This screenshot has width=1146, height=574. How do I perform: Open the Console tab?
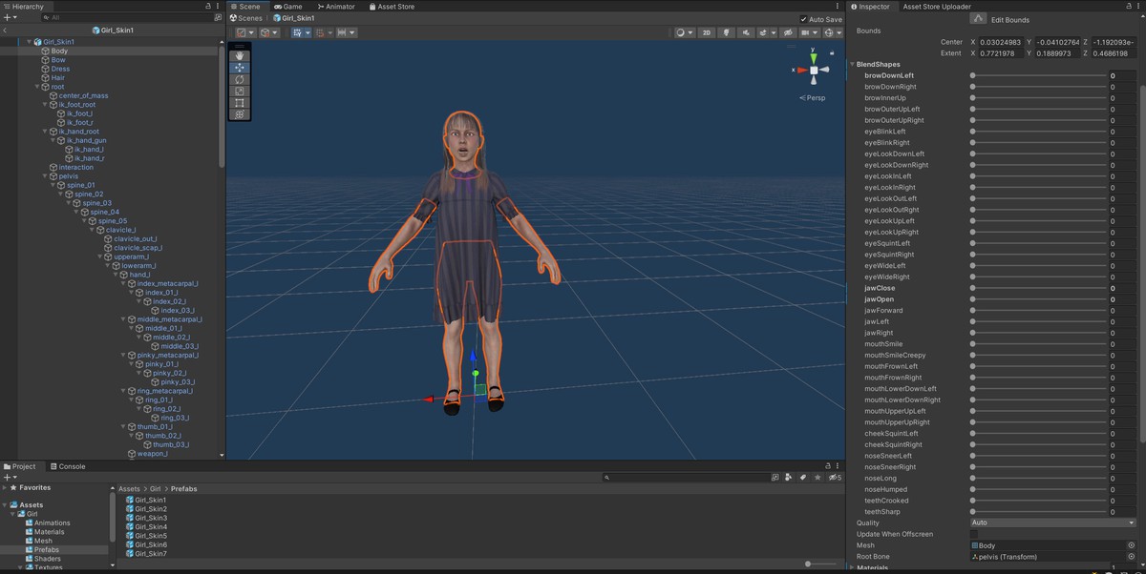tap(72, 466)
